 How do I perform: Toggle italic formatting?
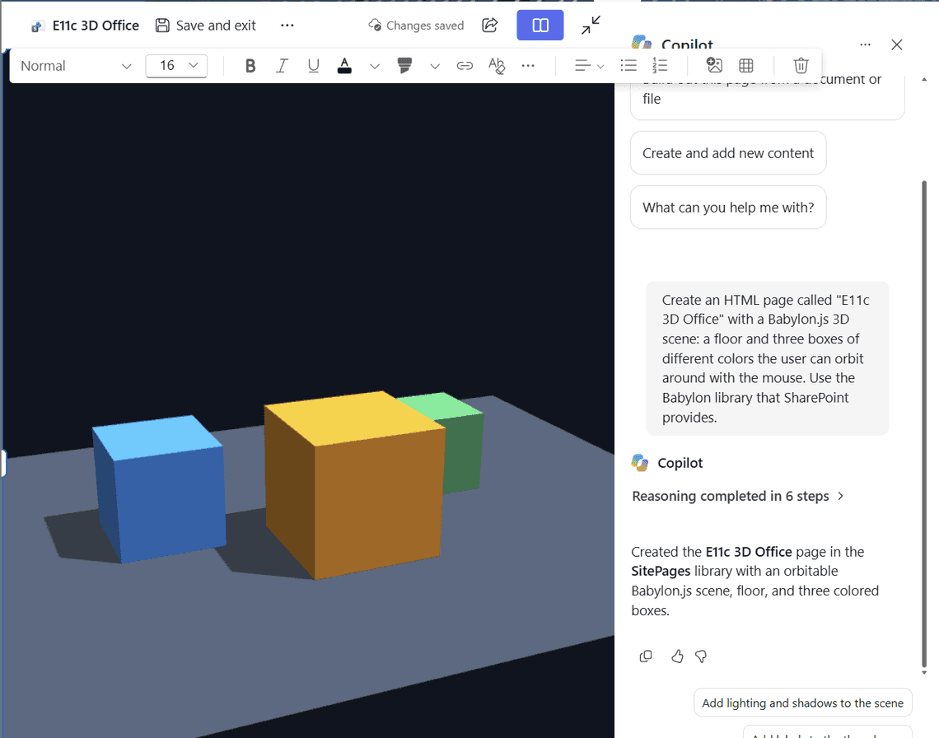point(282,66)
